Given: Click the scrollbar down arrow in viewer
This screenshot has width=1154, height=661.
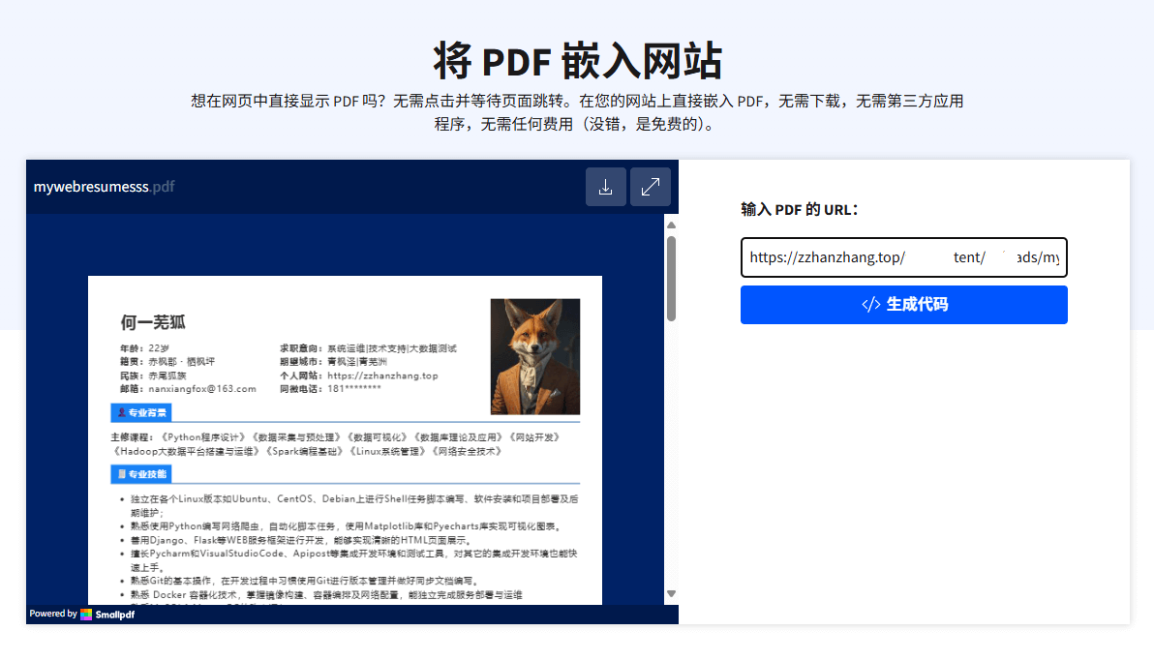Looking at the screenshot, I should click(x=671, y=593).
